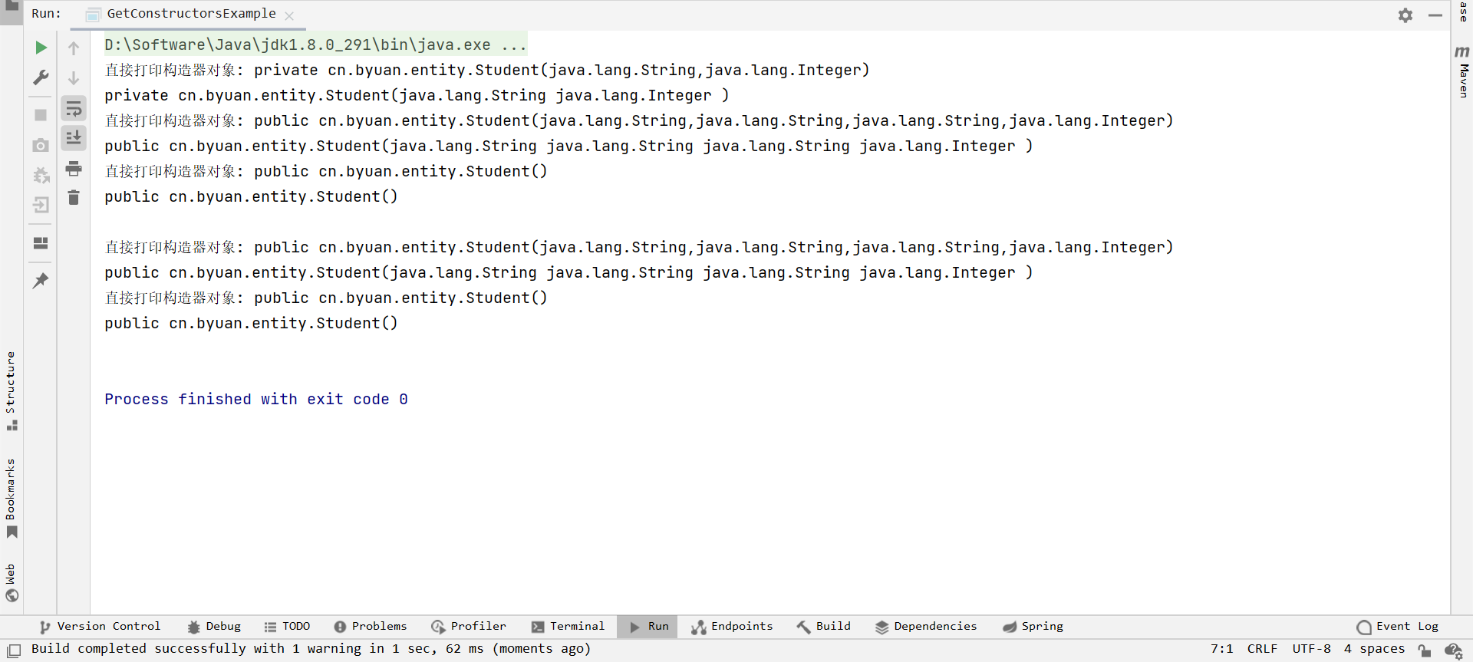Viewport: 1473px width, 662px height.
Task: Print console output with printer icon
Action: (74, 168)
